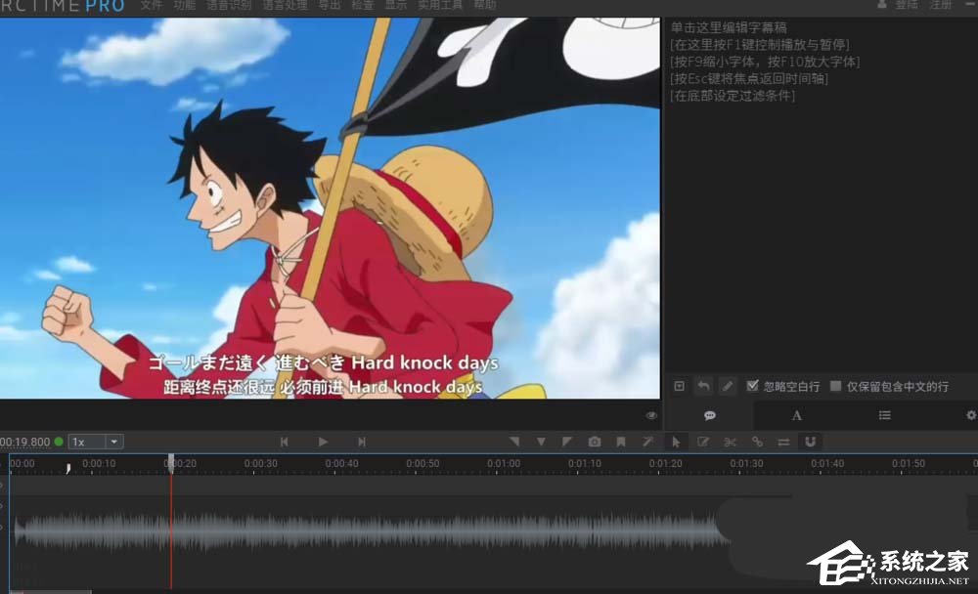Click the undo arrow in draft panel
The width and height of the screenshot is (978, 594).
coord(703,387)
